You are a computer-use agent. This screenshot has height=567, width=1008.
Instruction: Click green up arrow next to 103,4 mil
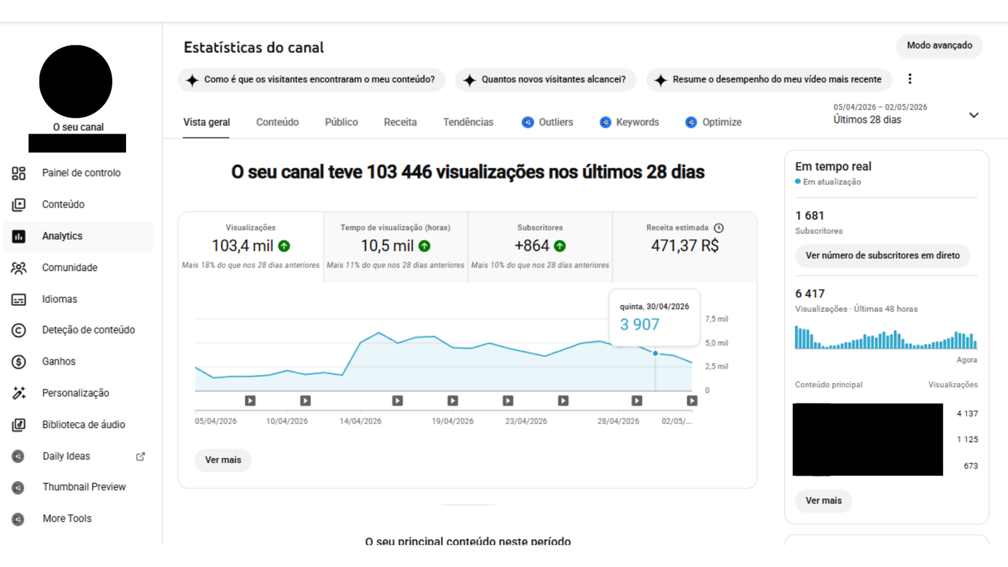coord(284,246)
